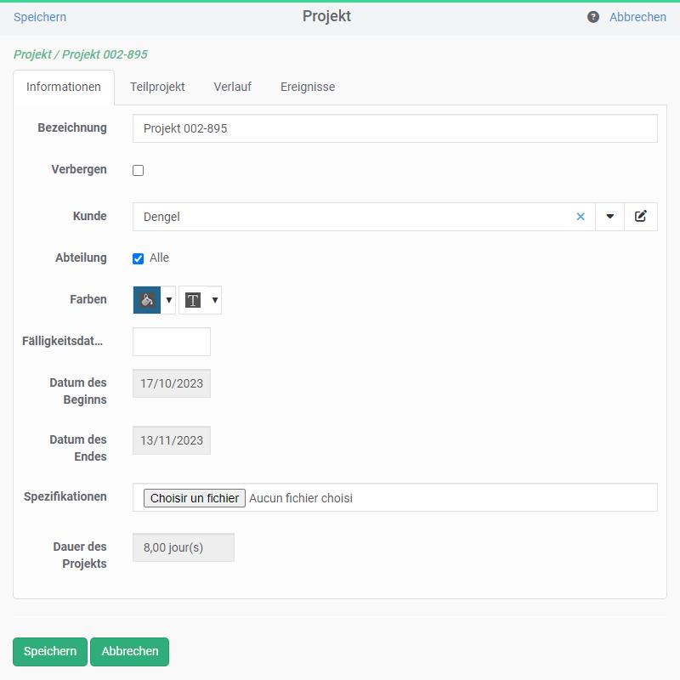Screen dimensions: 680x680
Task: Go to the Ereignisse tab
Action: point(308,87)
